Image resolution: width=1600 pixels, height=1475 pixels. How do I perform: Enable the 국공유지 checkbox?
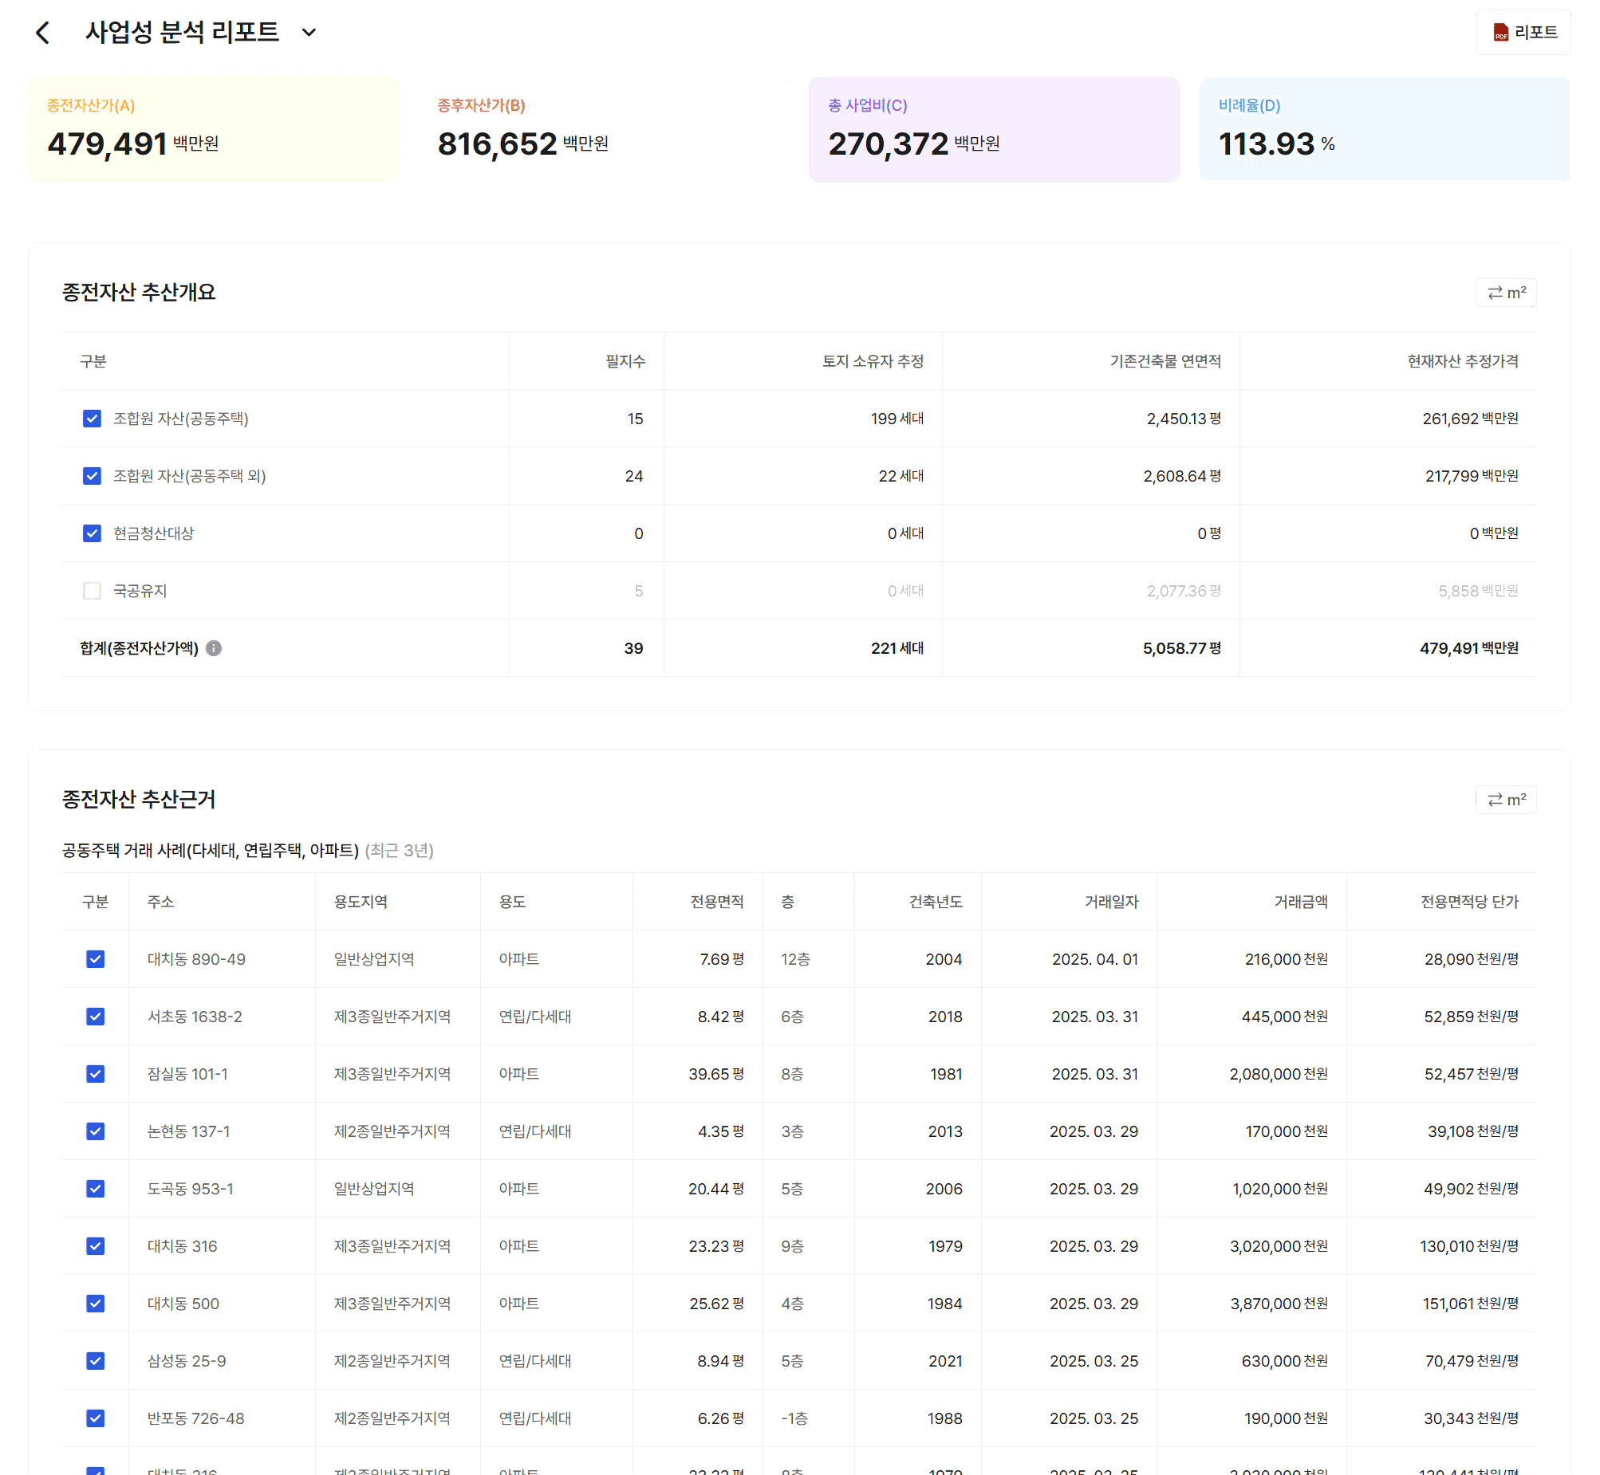[92, 591]
